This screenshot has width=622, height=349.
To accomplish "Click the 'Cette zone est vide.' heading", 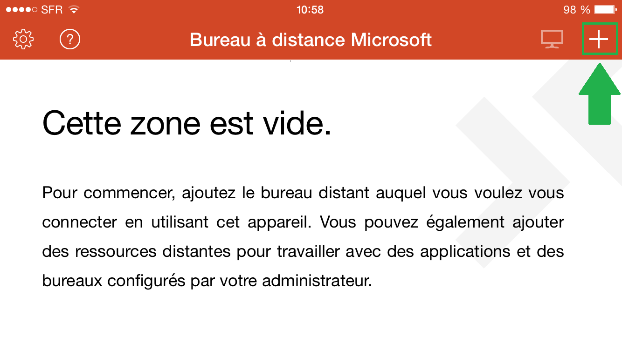I will [187, 123].
